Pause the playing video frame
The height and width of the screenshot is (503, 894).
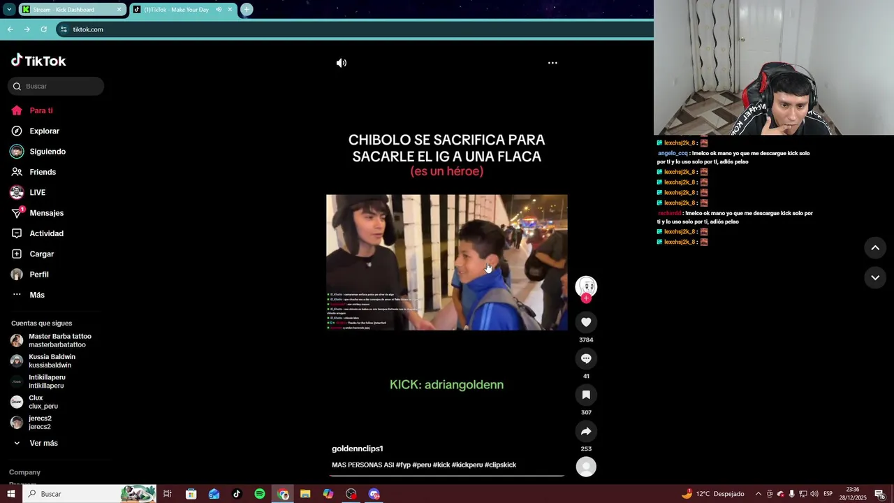[x=447, y=262]
